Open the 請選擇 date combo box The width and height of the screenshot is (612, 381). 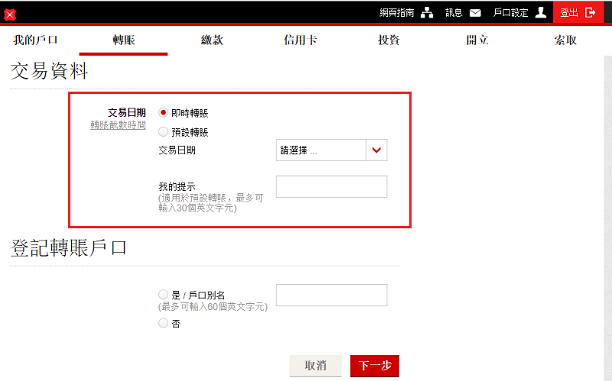(x=321, y=150)
